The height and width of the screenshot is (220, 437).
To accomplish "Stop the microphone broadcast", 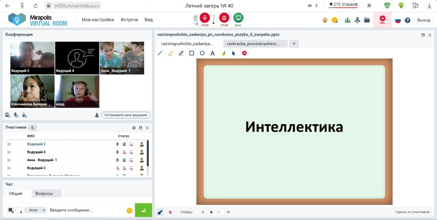I will (x=205, y=18).
